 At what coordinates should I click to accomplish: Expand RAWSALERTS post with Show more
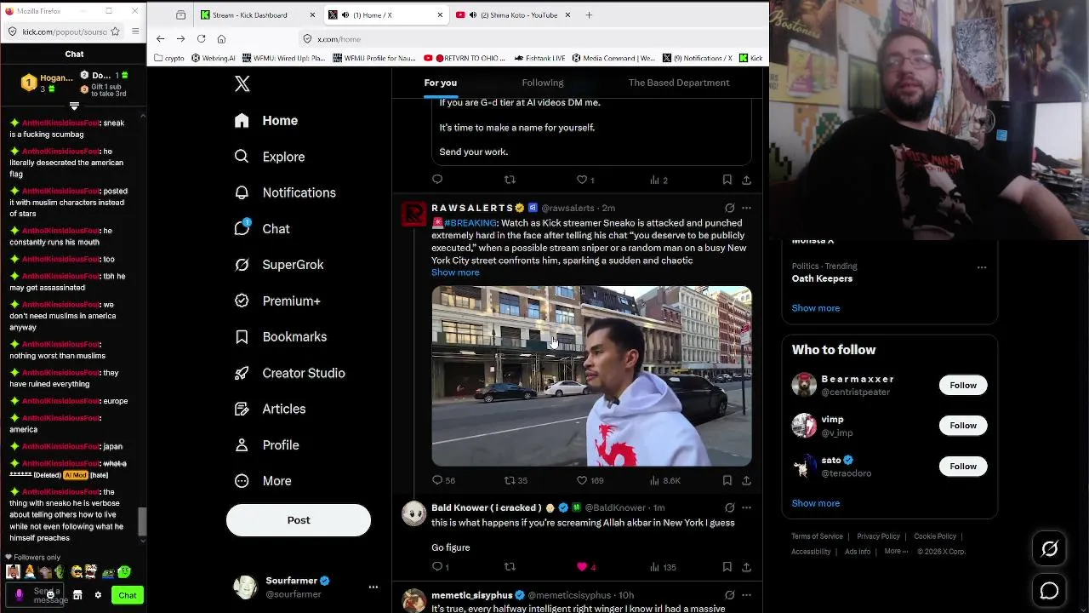(x=455, y=272)
